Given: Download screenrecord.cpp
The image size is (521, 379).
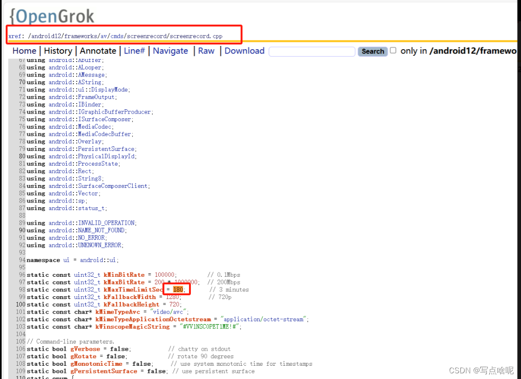Looking at the screenshot, I should [244, 51].
